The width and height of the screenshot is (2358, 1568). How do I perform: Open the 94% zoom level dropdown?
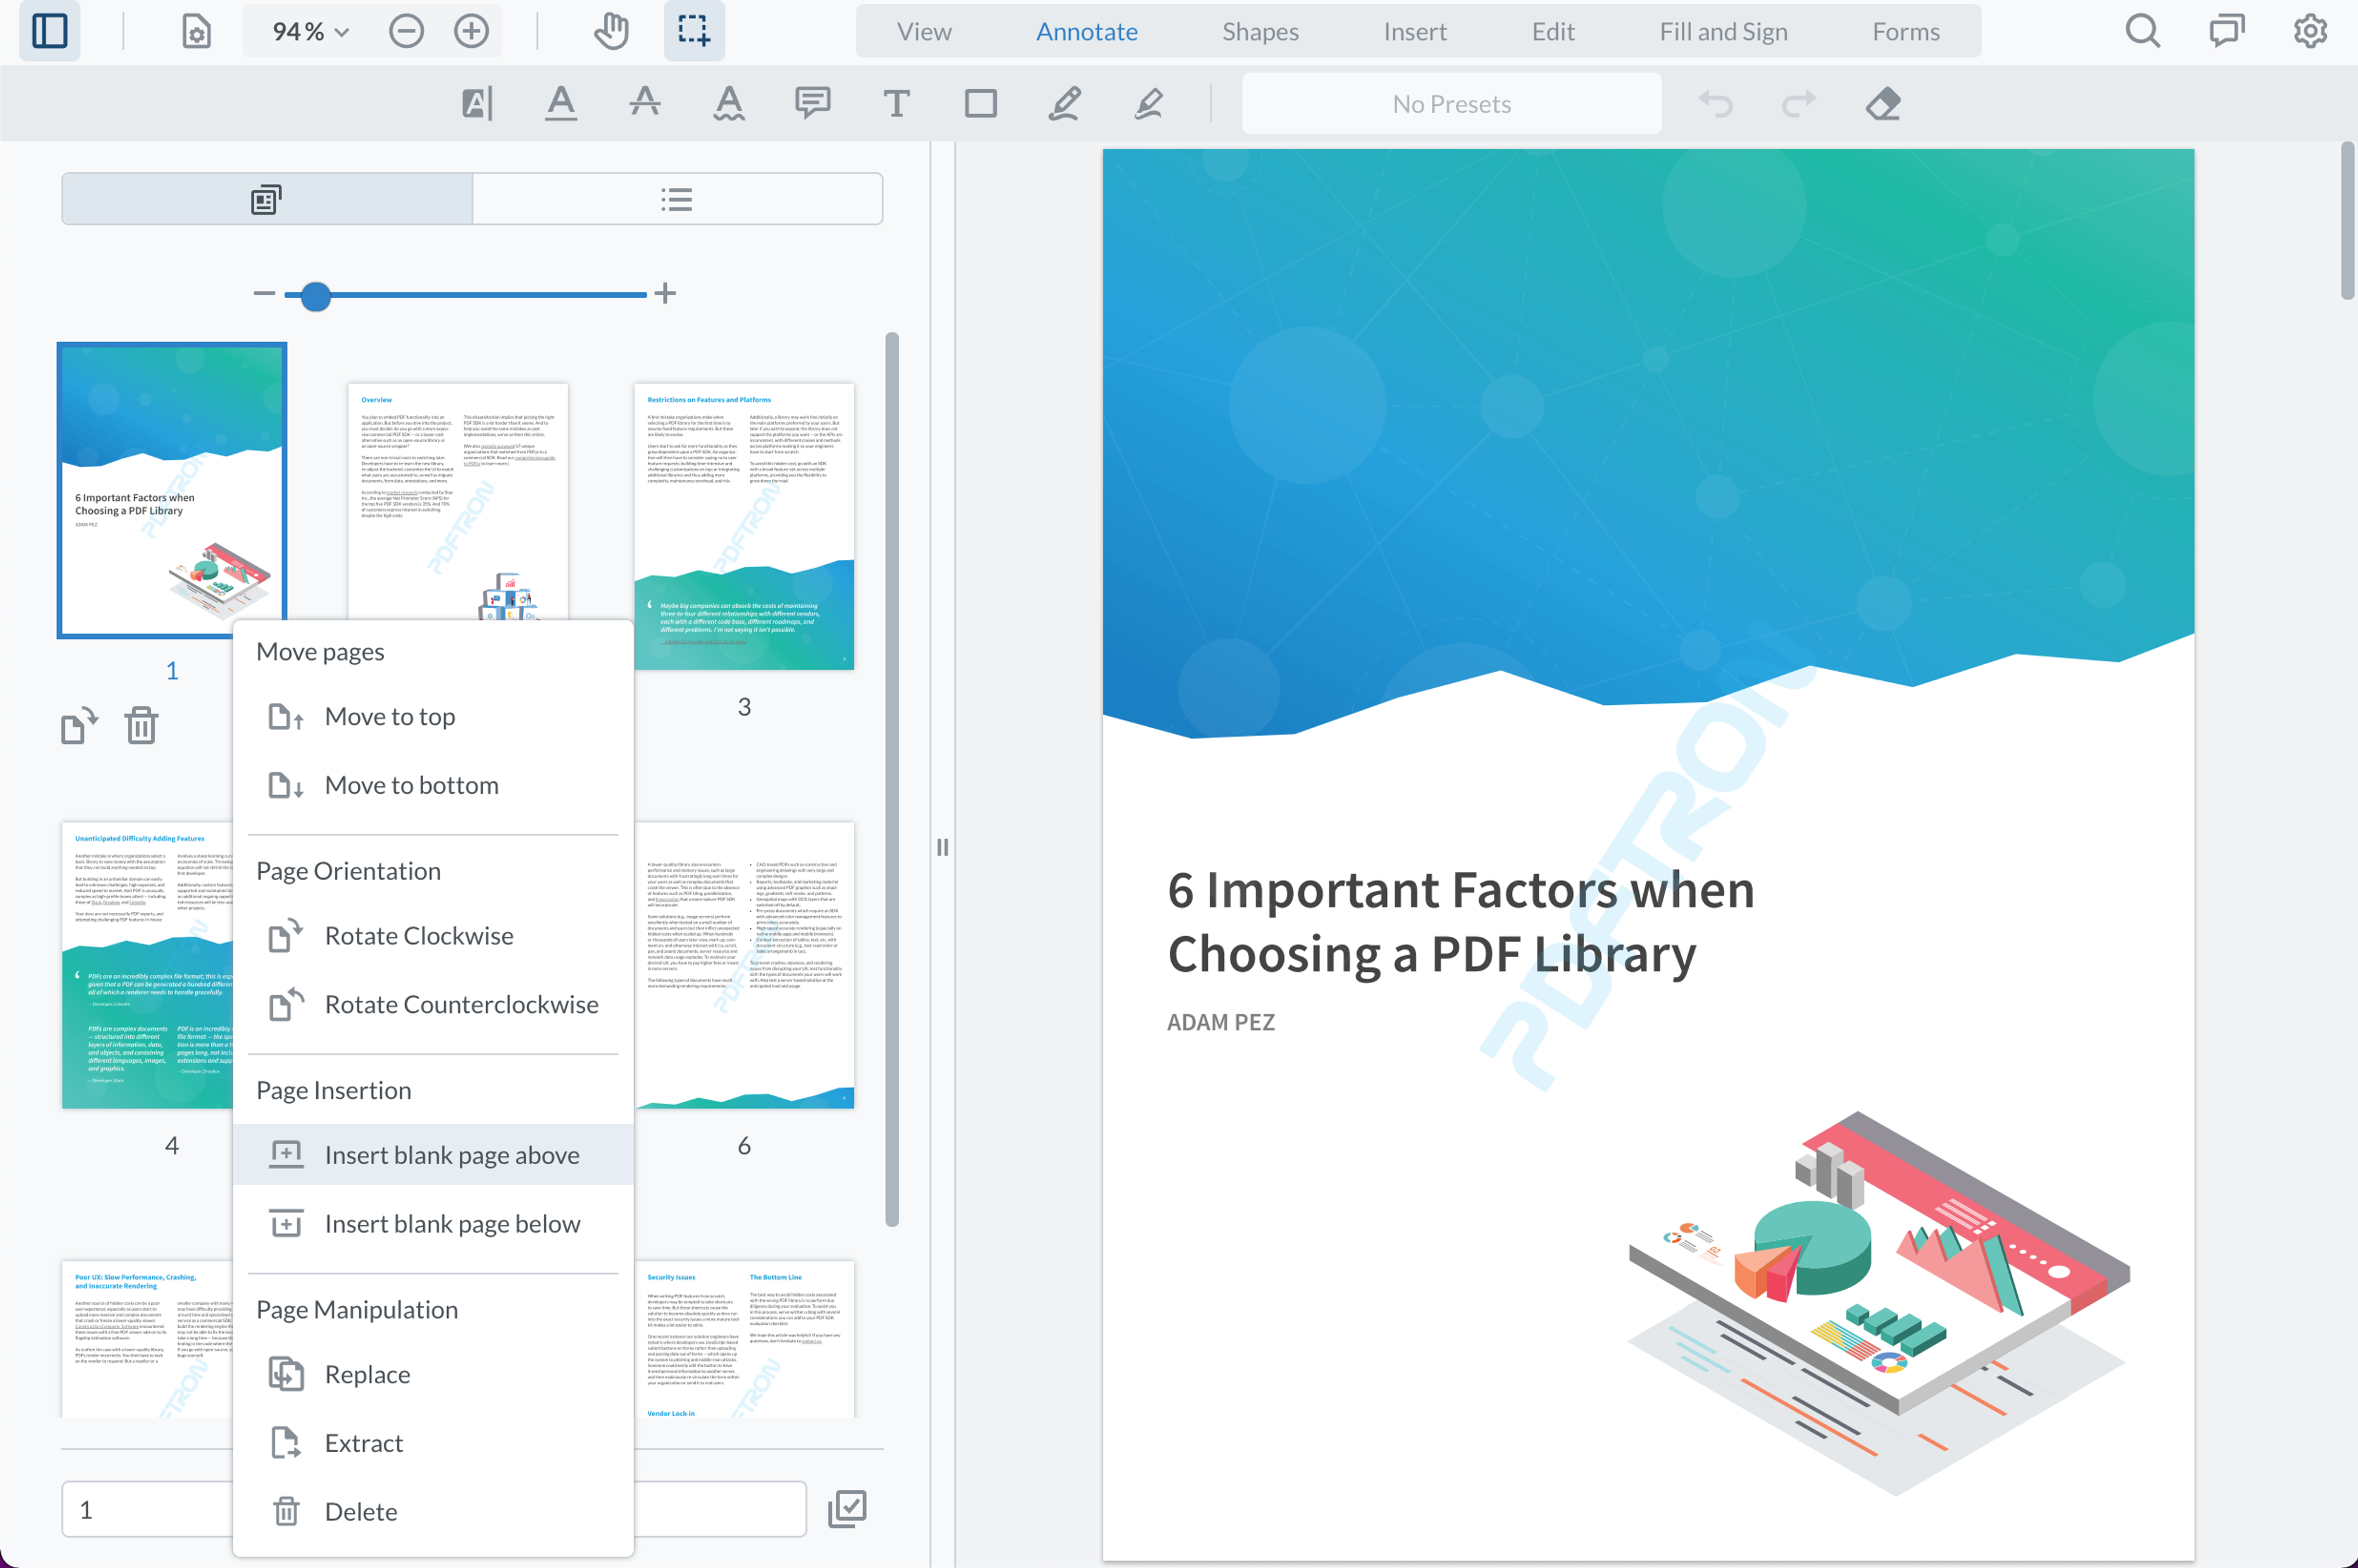[x=310, y=32]
